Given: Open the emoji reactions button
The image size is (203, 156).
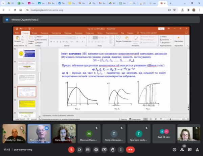Looking at the screenshot, I should click(96, 149).
